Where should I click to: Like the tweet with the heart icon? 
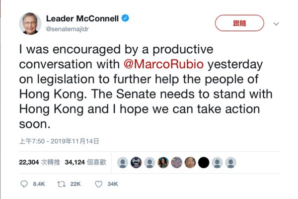click(98, 184)
